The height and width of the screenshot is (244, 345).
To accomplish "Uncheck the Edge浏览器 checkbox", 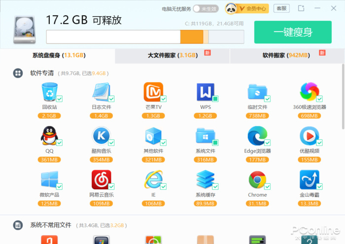I will tap(267, 142).
